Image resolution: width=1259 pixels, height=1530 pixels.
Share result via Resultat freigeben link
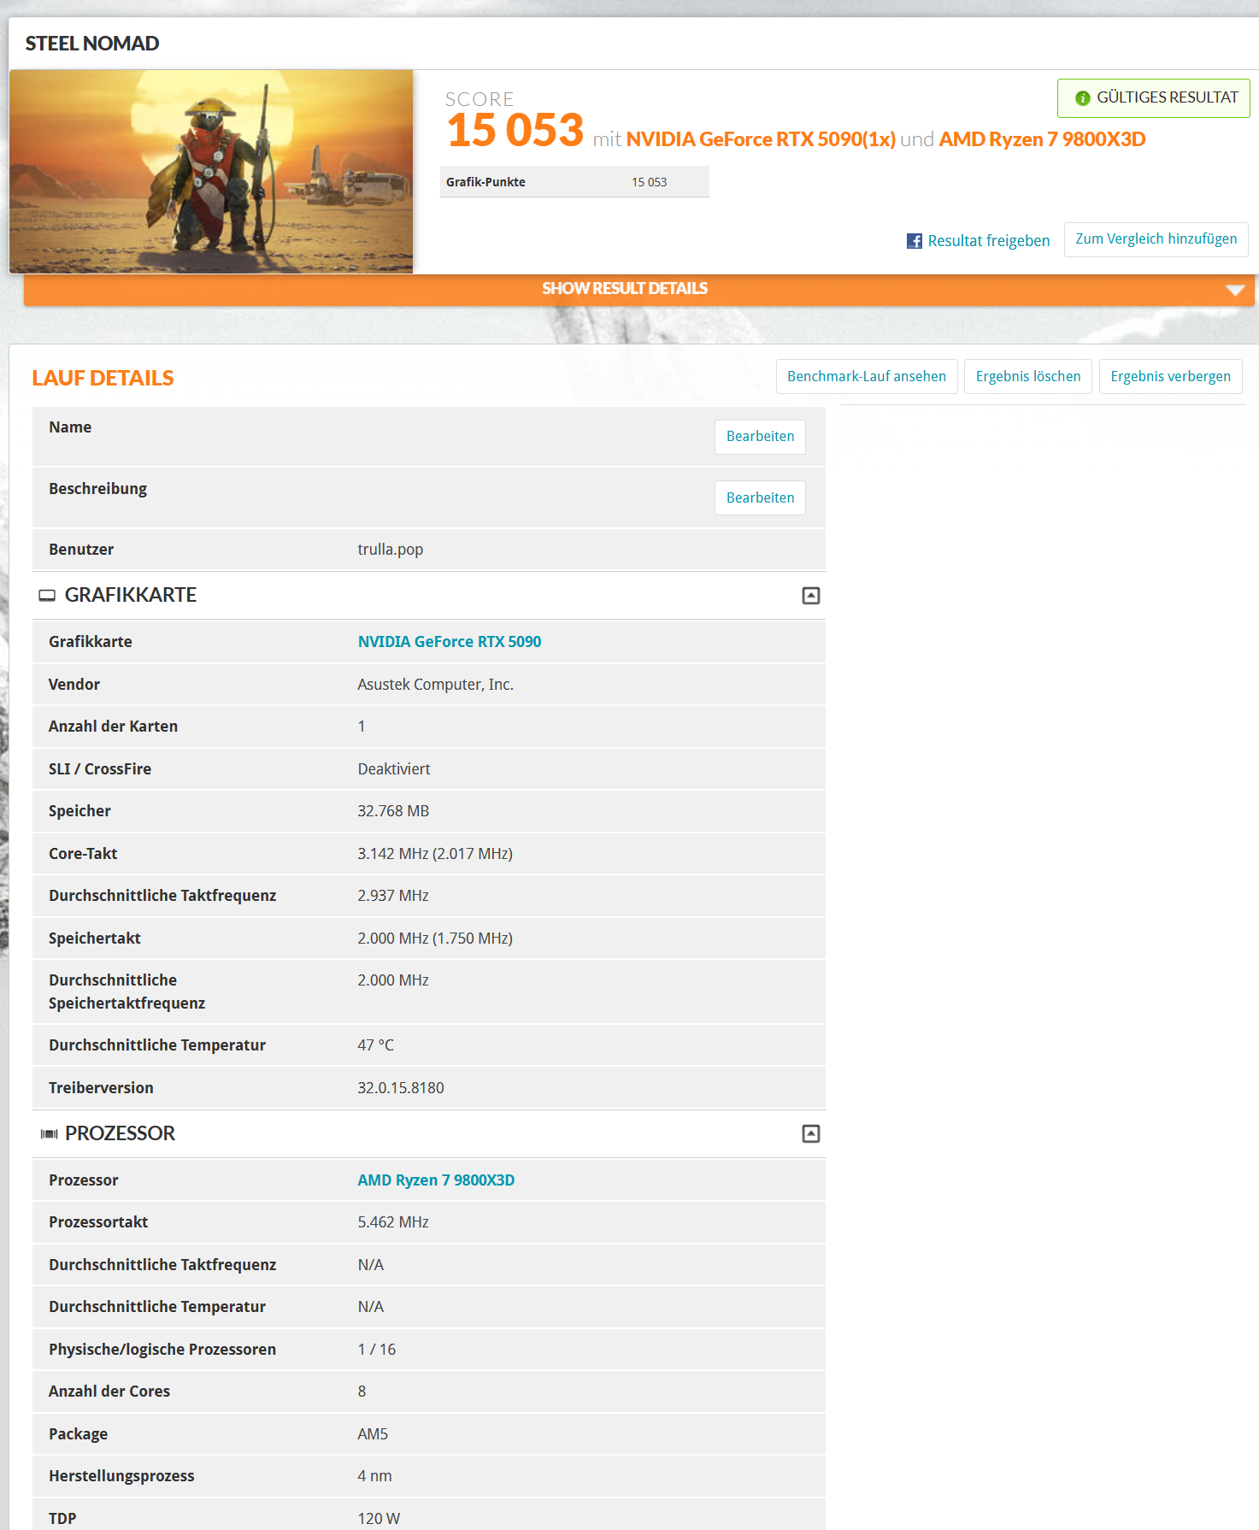point(988,241)
